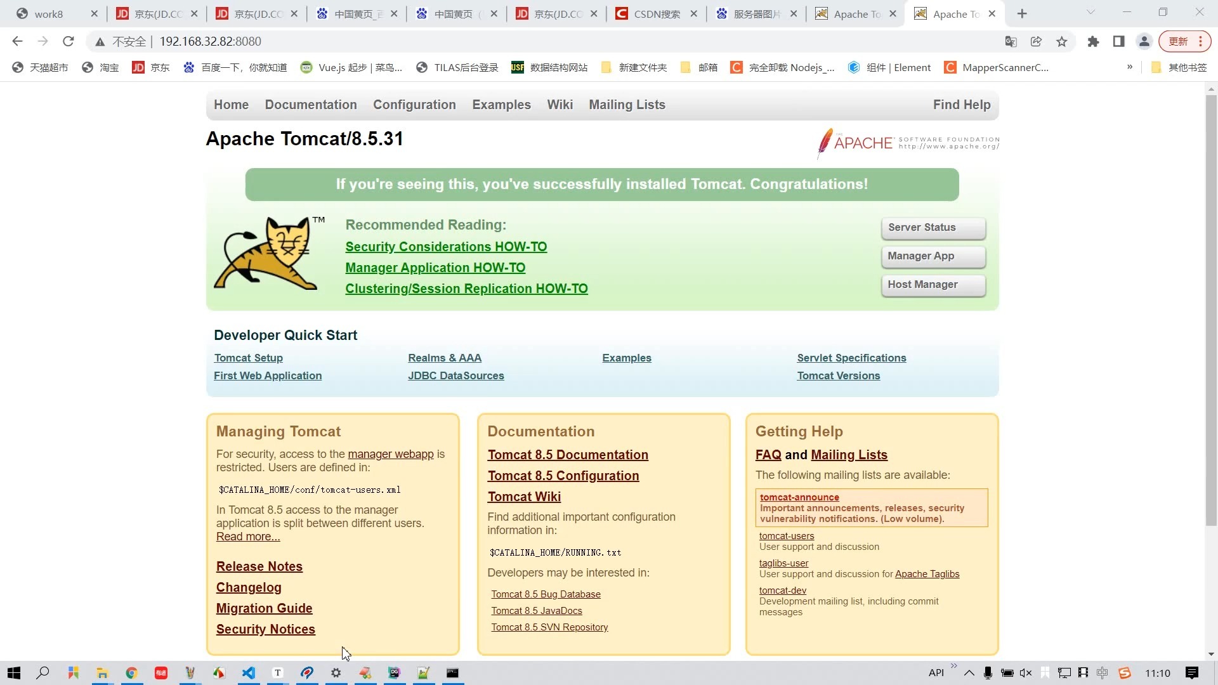Open the JDBC DataSources link

[x=456, y=375]
